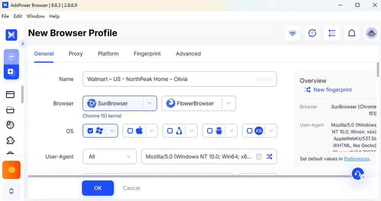This screenshot has height=201, width=381.
Task: Click the Name input field
Action: [x=179, y=79]
